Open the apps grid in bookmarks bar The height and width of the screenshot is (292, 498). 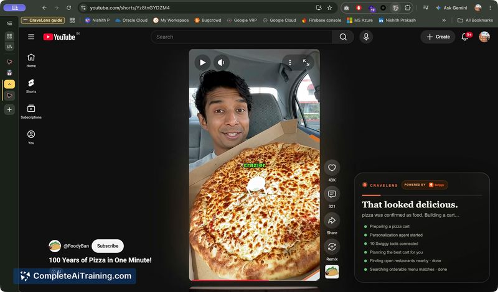pyautogui.click(x=72, y=20)
